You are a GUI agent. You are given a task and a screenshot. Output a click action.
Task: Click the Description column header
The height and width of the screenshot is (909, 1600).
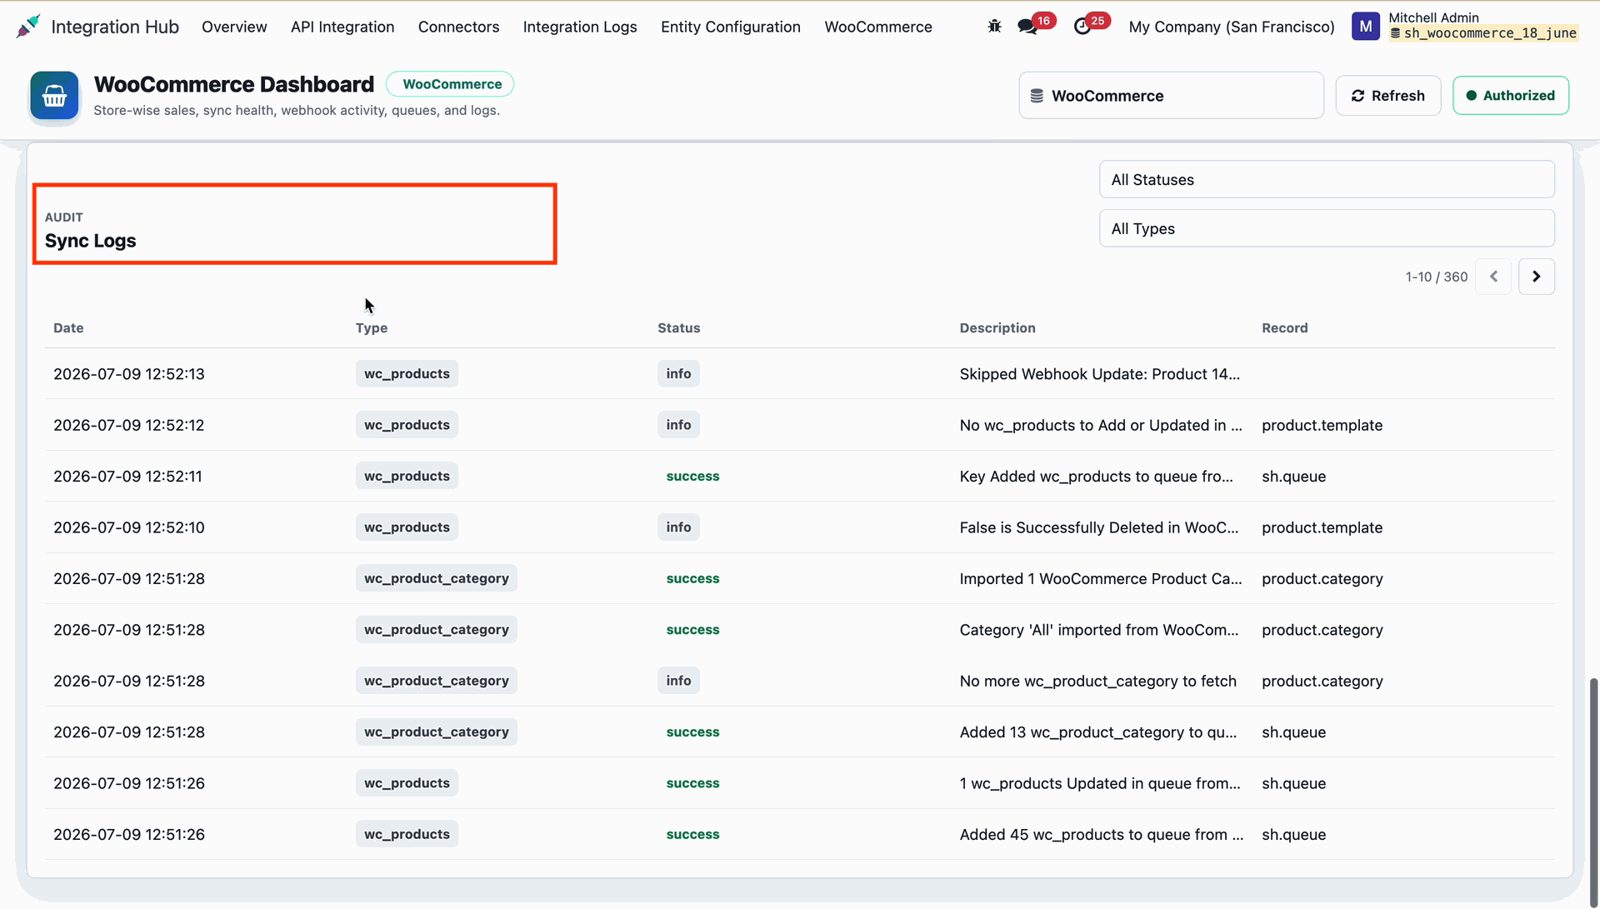pos(997,328)
